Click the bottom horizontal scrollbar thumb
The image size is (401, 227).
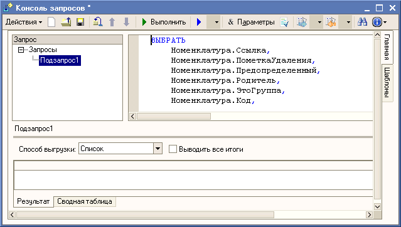tap(145, 214)
